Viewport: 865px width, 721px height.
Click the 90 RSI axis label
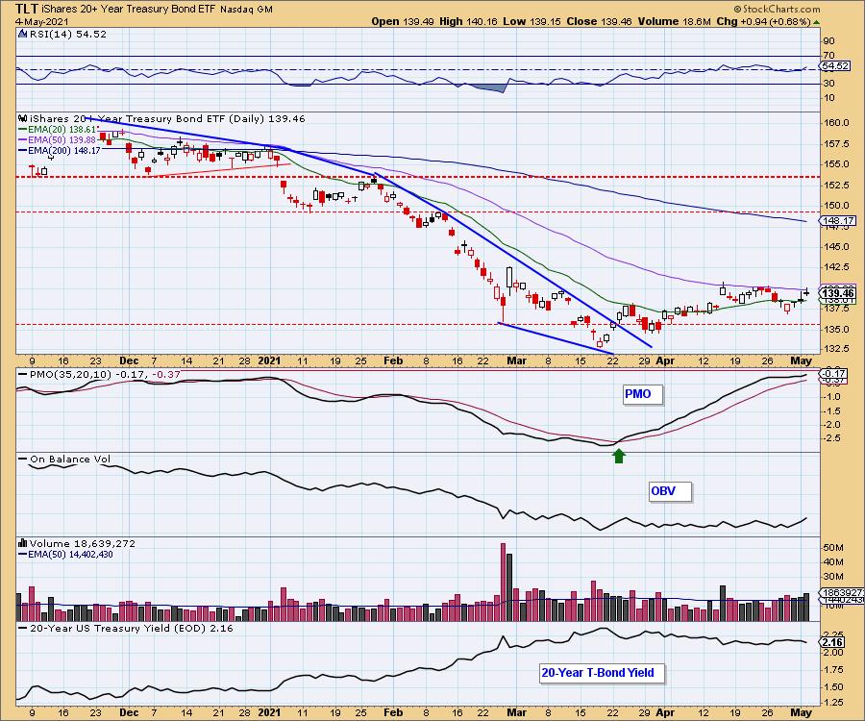(x=828, y=40)
